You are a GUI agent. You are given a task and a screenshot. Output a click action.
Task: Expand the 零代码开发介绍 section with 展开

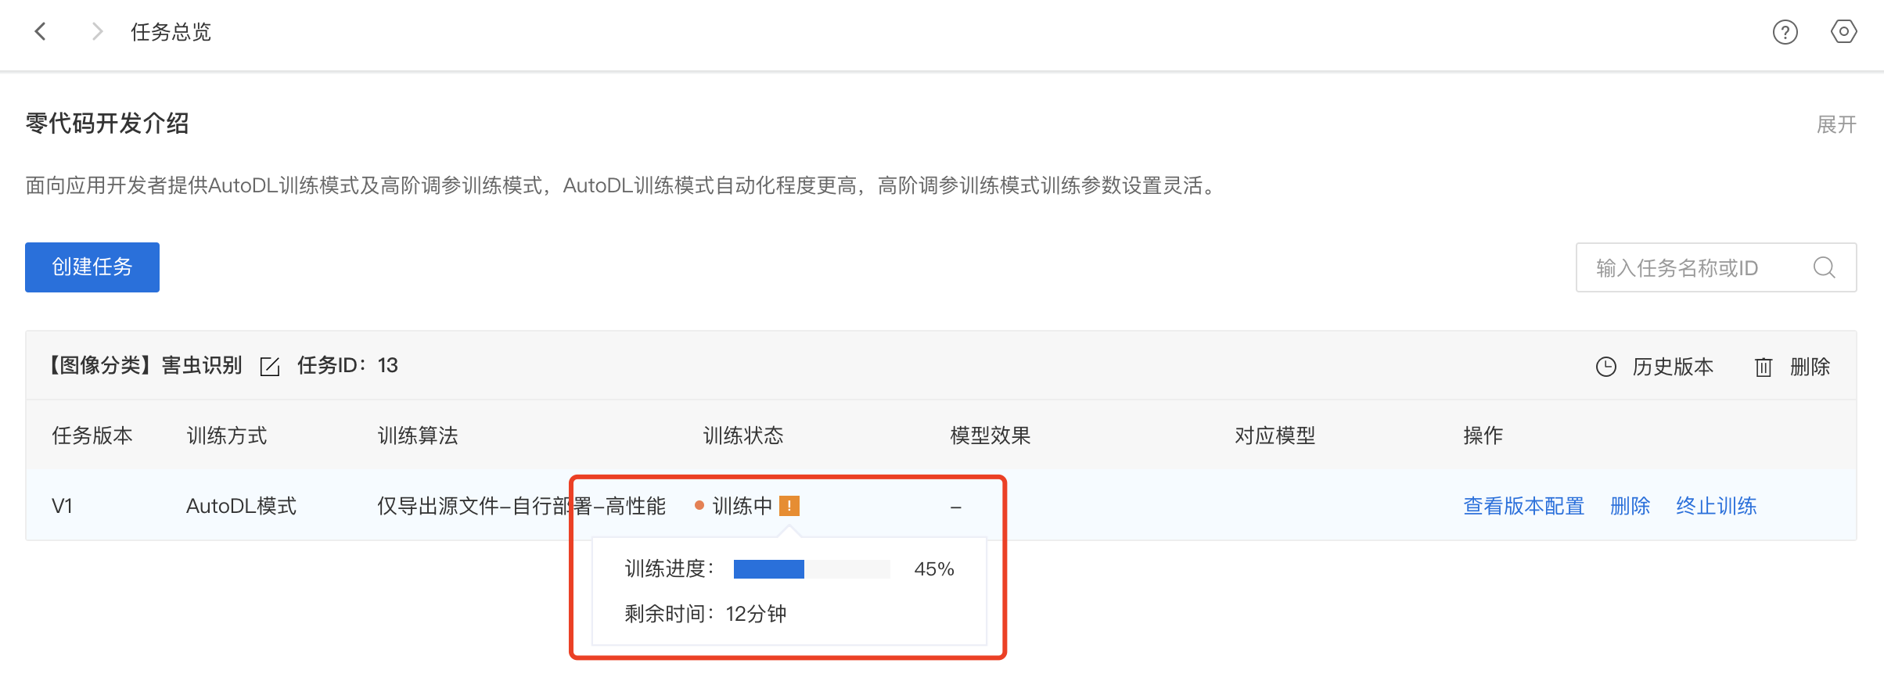(x=1836, y=124)
